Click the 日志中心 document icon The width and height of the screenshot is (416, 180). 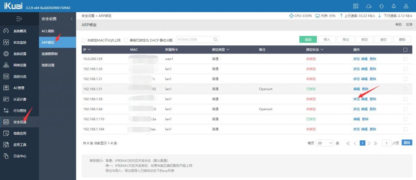[6, 156]
